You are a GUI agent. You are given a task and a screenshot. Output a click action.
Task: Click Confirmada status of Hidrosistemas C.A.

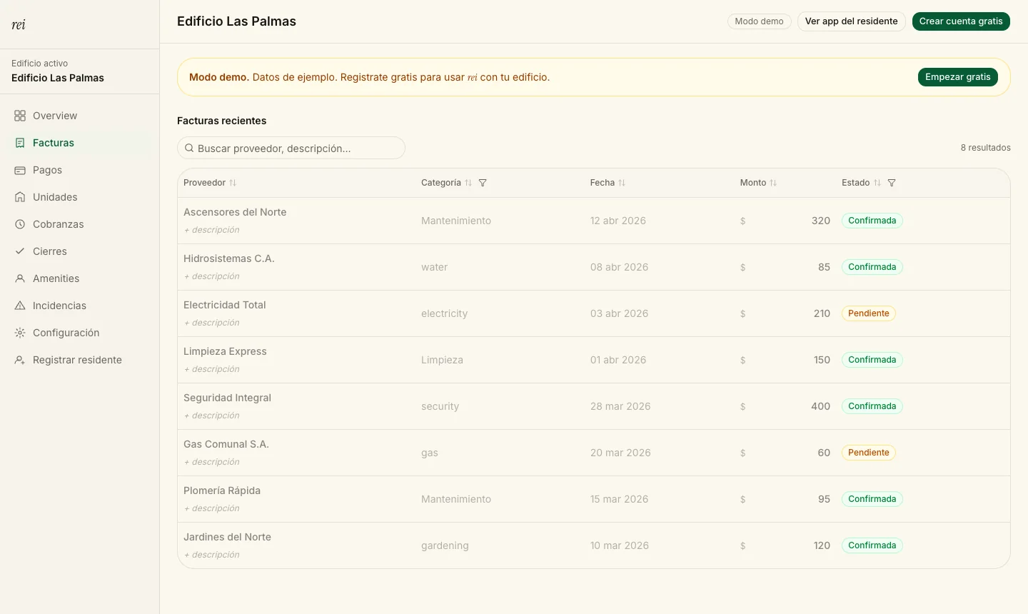pos(872,267)
